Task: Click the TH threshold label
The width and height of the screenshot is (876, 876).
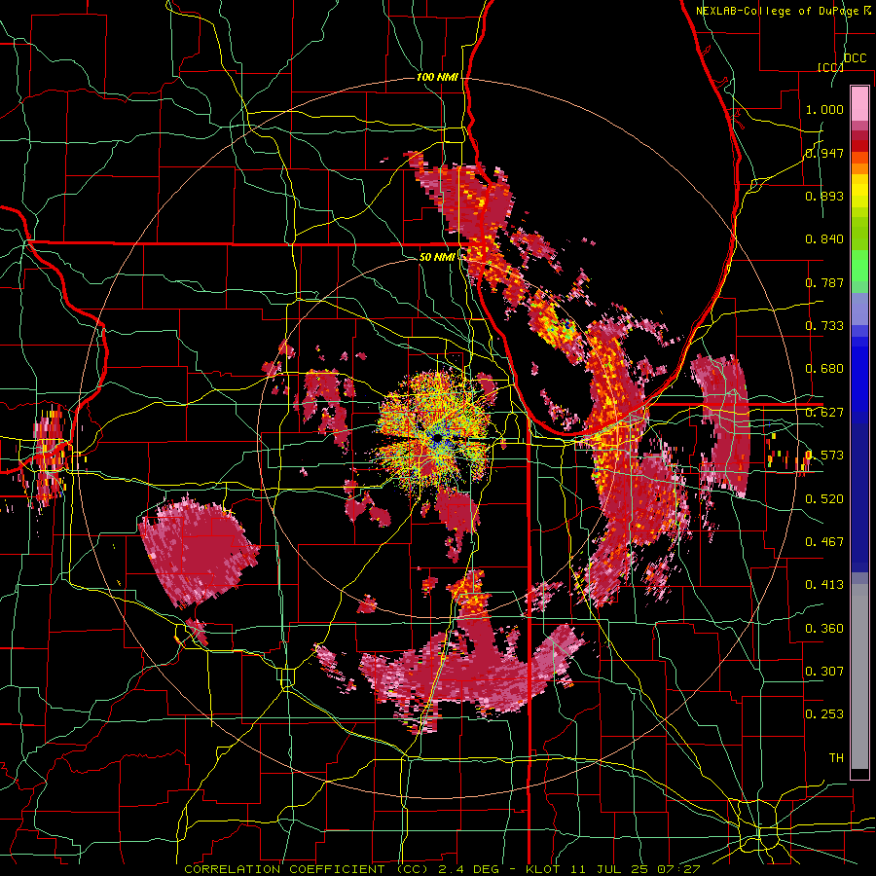Action: coord(836,758)
